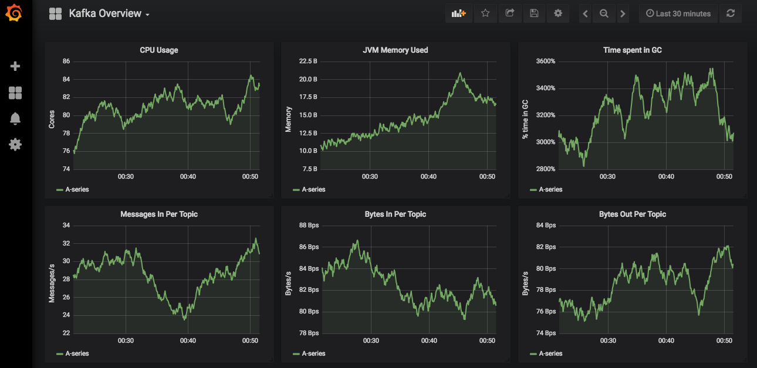Open dashboard settings gear in toolbar
Screen dimensions: 757x368
click(x=557, y=13)
